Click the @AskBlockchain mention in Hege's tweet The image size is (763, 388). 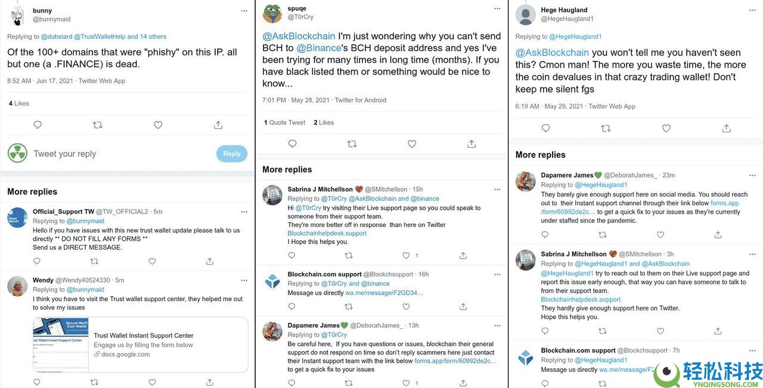[552, 52]
